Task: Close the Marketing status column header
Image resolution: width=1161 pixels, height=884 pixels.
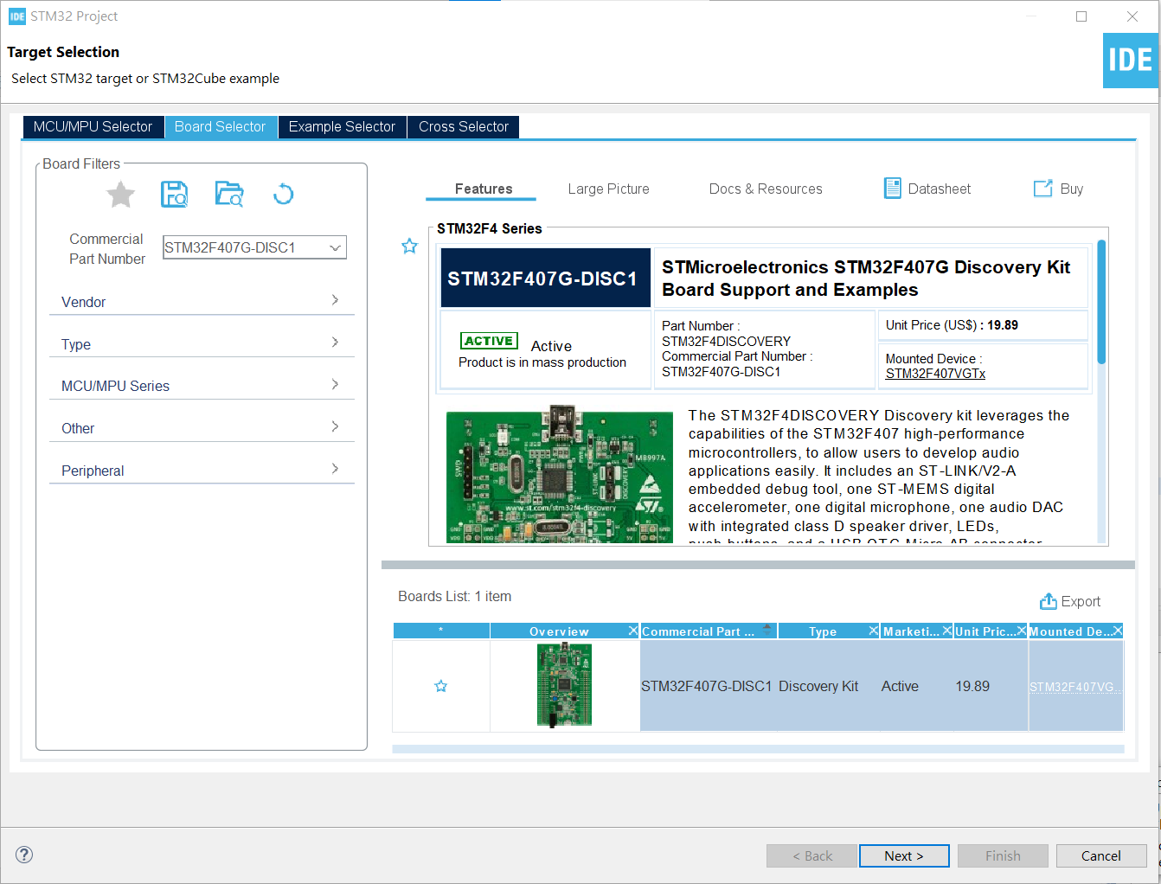Action: pyautogui.click(x=947, y=631)
